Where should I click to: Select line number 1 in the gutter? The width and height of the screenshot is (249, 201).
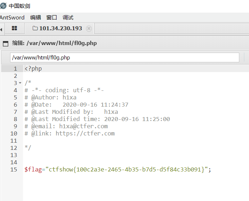(x=15, y=68)
